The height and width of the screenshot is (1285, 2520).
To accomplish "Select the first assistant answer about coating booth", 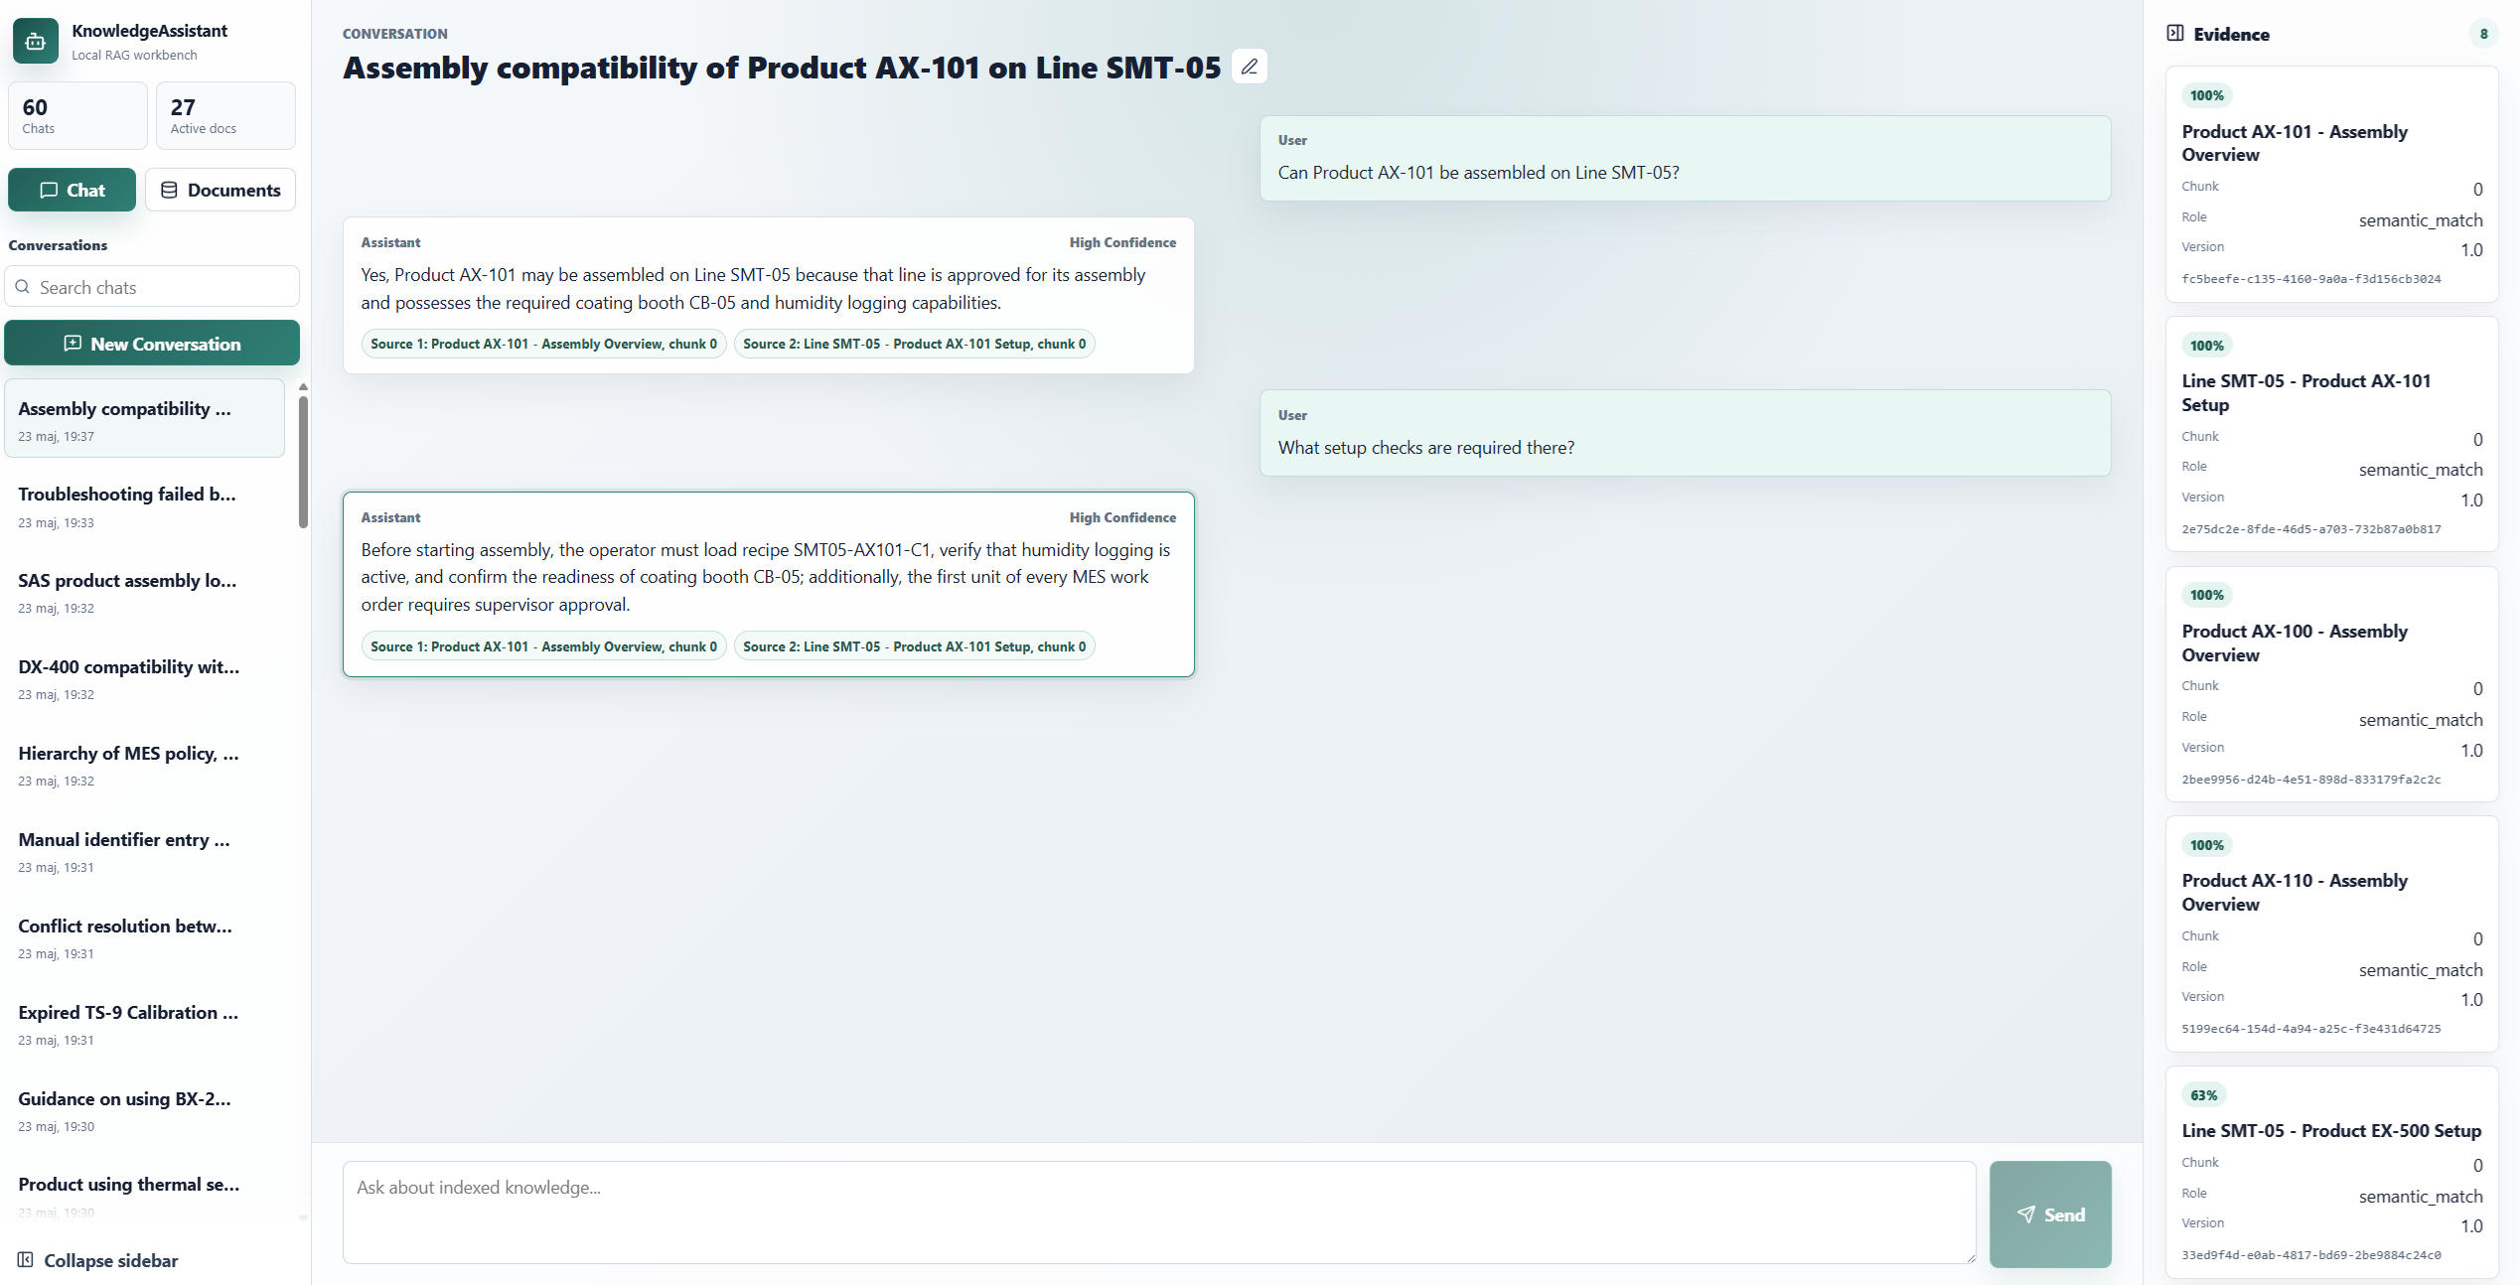I will pos(768,295).
